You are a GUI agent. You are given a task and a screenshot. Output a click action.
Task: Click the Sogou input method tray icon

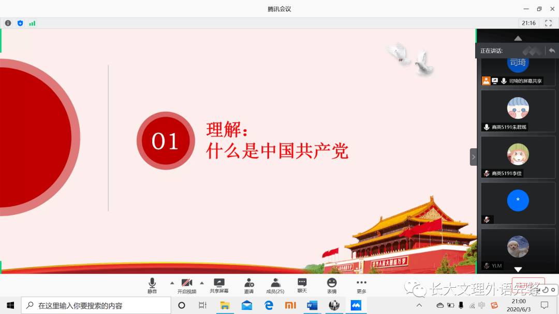[x=494, y=305]
